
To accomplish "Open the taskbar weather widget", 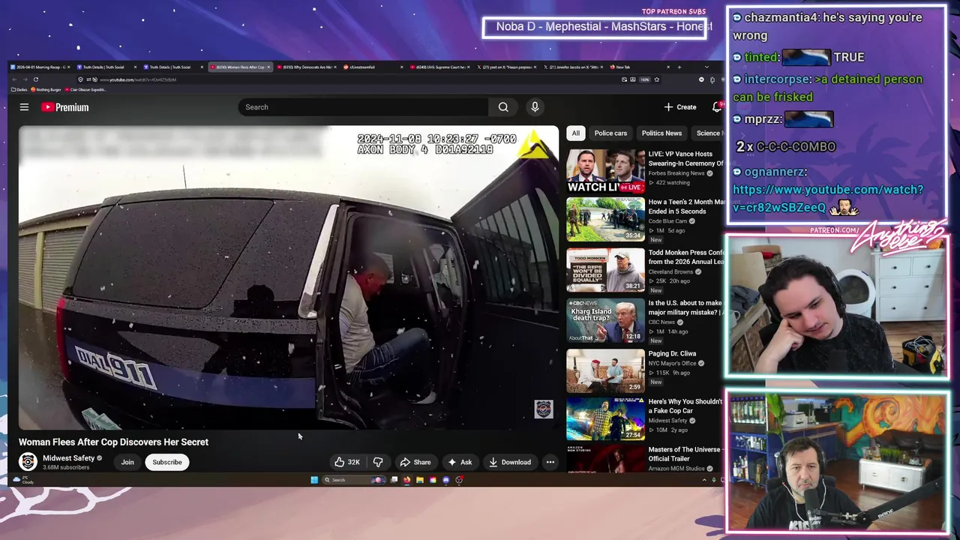I will click(x=22, y=480).
